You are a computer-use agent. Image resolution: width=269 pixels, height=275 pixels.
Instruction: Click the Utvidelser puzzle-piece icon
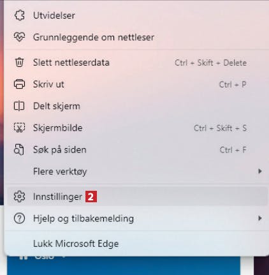(x=19, y=15)
